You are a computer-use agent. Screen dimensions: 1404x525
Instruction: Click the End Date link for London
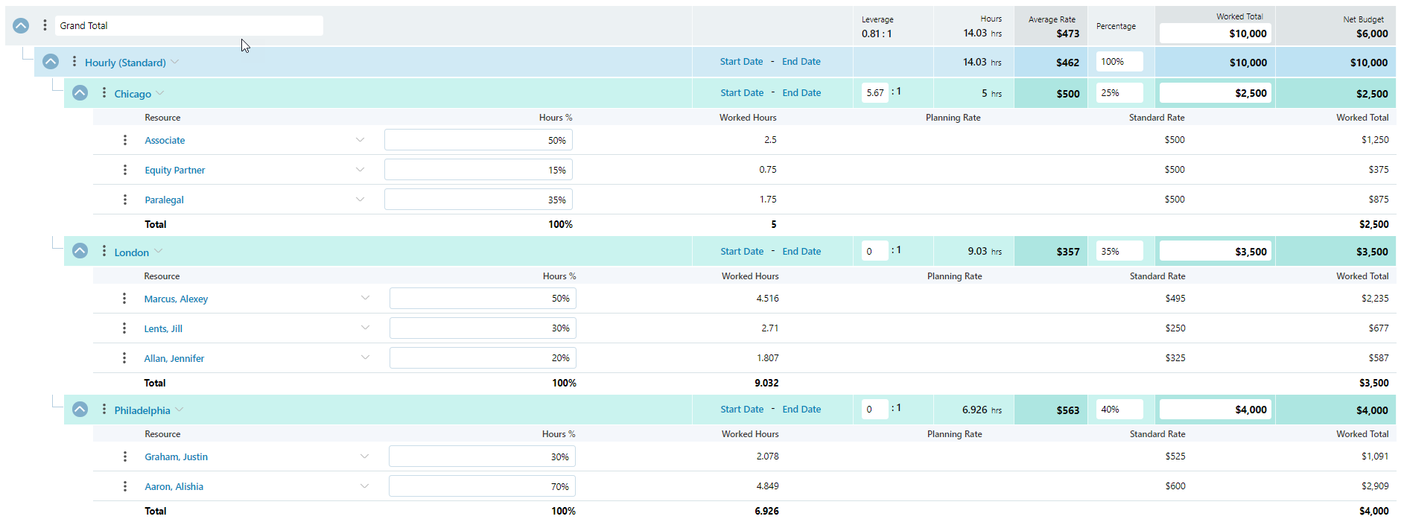coord(801,252)
